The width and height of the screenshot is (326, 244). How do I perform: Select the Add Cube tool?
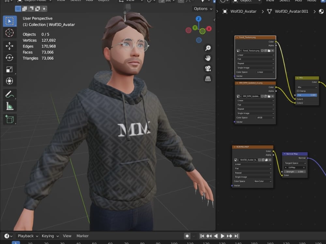click(10, 119)
